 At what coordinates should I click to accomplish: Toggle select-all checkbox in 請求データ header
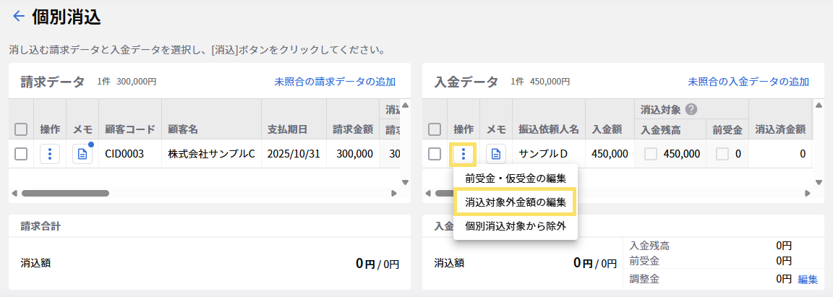point(21,129)
